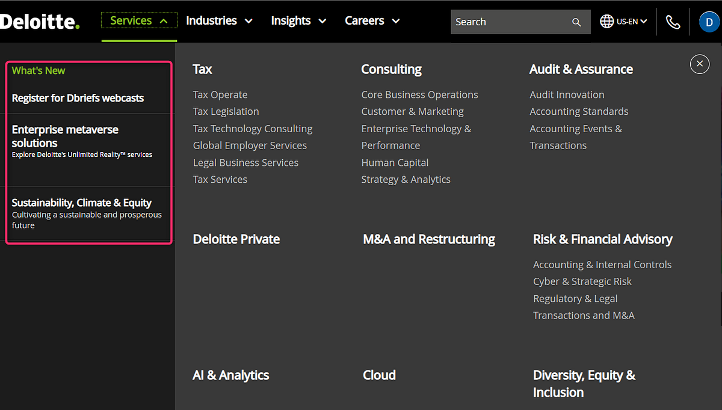Open the Insights menu
The image size is (722, 410).
[298, 21]
